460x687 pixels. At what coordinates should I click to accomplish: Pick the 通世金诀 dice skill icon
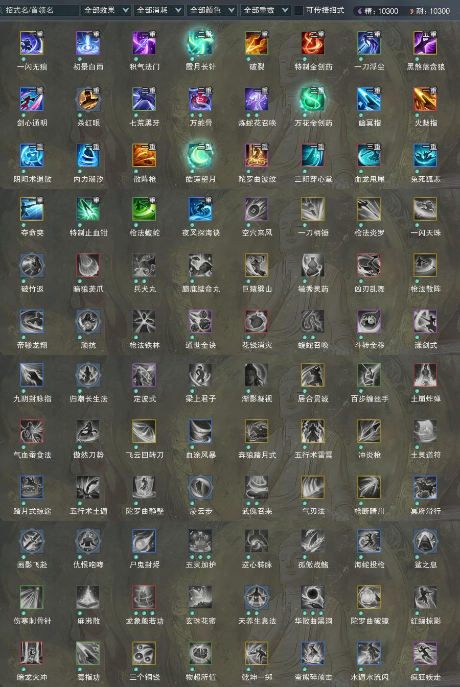[201, 321]
